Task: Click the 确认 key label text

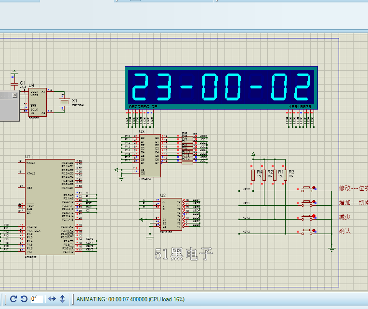Action: pos(345,231)
